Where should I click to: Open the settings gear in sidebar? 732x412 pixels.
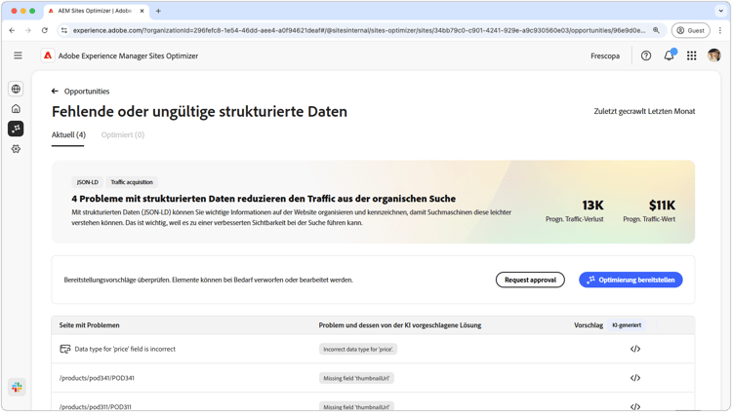coord(16,149)
